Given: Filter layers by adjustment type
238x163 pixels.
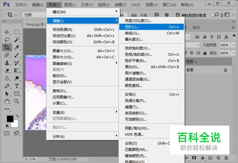Looking at the screenshot, I should (204, 37).
